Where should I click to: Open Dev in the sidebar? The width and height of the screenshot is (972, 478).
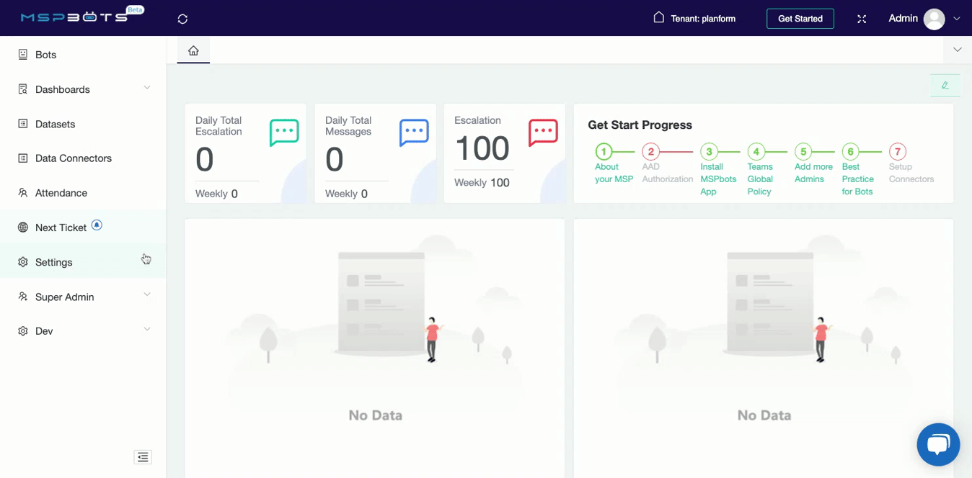[x=83, y=331]
